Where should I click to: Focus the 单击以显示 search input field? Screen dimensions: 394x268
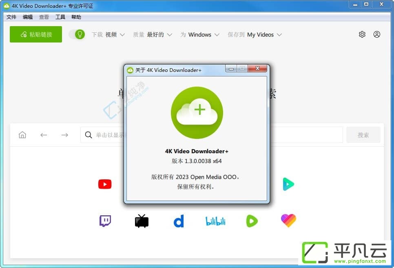(212, 135)
